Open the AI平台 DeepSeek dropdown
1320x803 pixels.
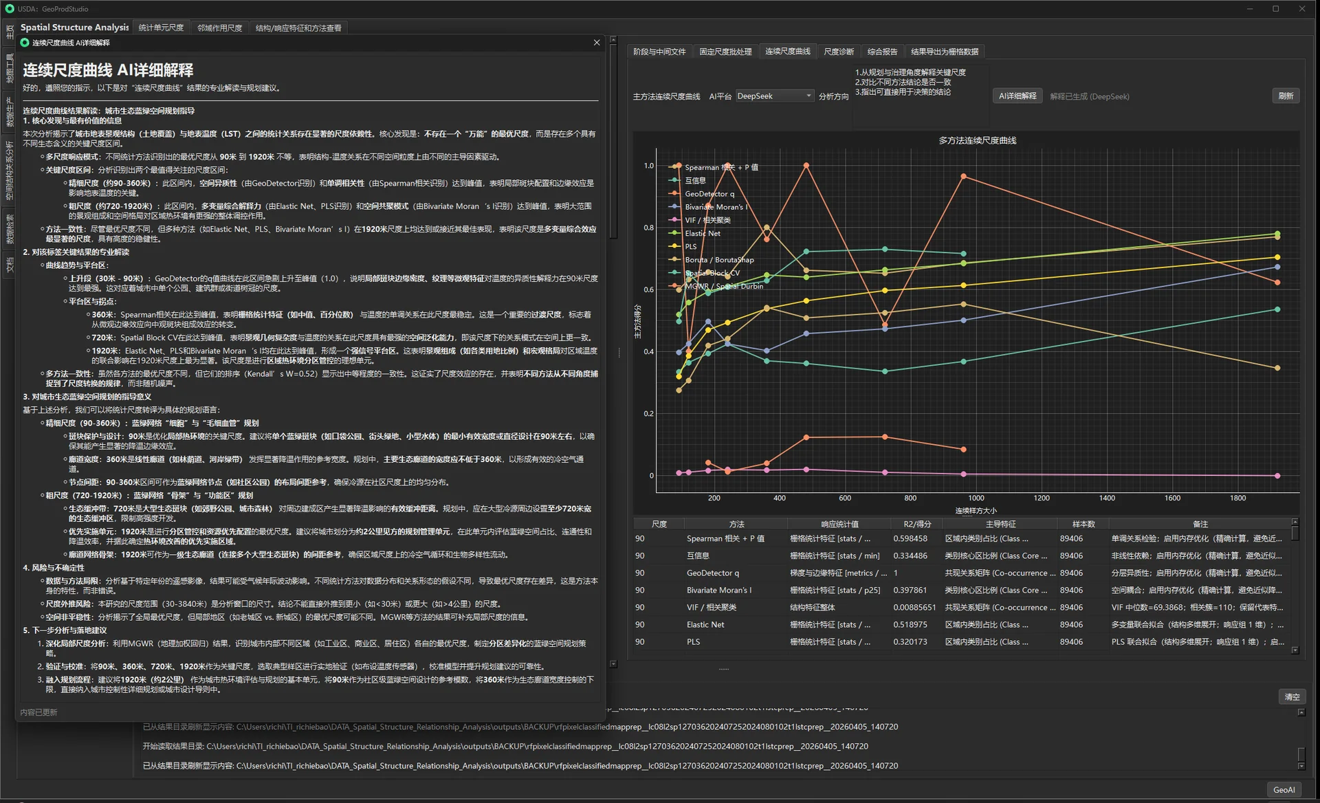pyautogui.click(x=775, y=96)
